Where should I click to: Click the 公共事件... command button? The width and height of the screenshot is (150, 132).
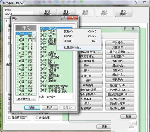point(91,99)
